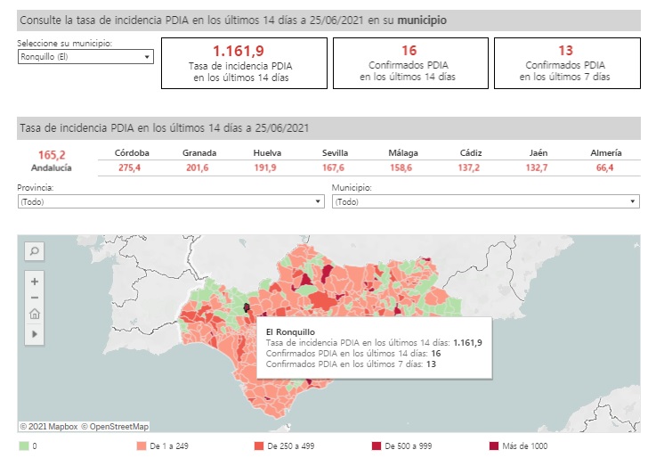Zoom in the map with plus button
The image size is (656, 466).
[x=35, y=281]
